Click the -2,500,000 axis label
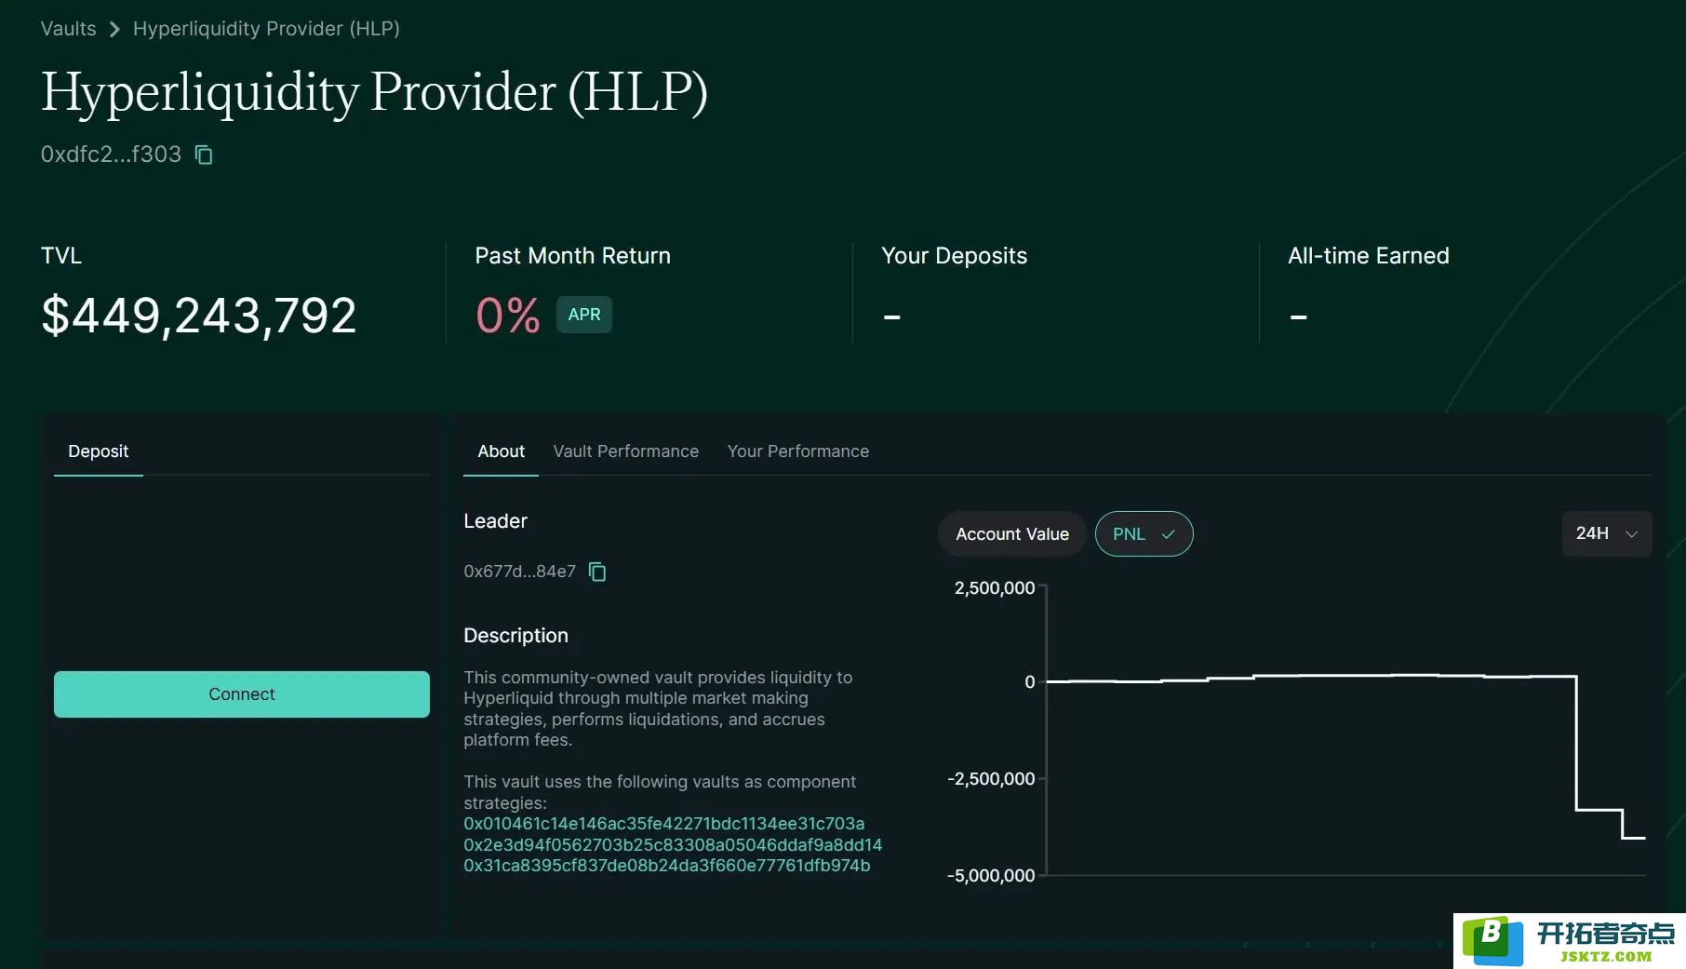The width and height of the screenshot is (1686, 969). point(991,779)
